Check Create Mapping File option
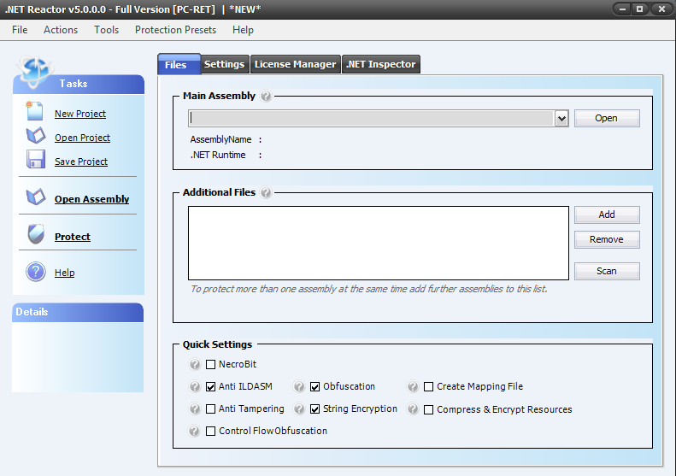Image resolution: width=676 pixels, height=476 pixels. pos(428,387)
